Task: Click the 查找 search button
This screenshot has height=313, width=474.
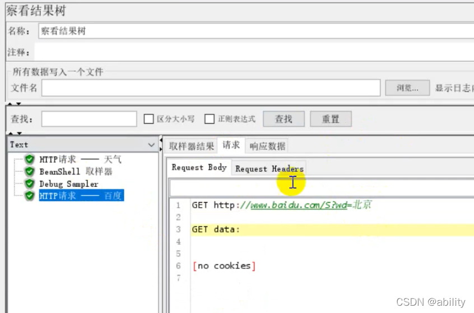Action: point(284,119)
